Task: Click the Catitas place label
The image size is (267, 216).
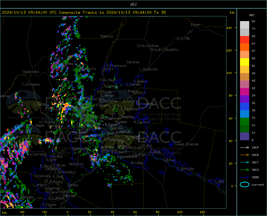Action: click(x=169, y=160)
